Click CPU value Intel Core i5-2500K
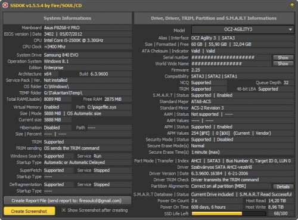The height and width of the screenshot is (220, 298). [x=73, y=41]
